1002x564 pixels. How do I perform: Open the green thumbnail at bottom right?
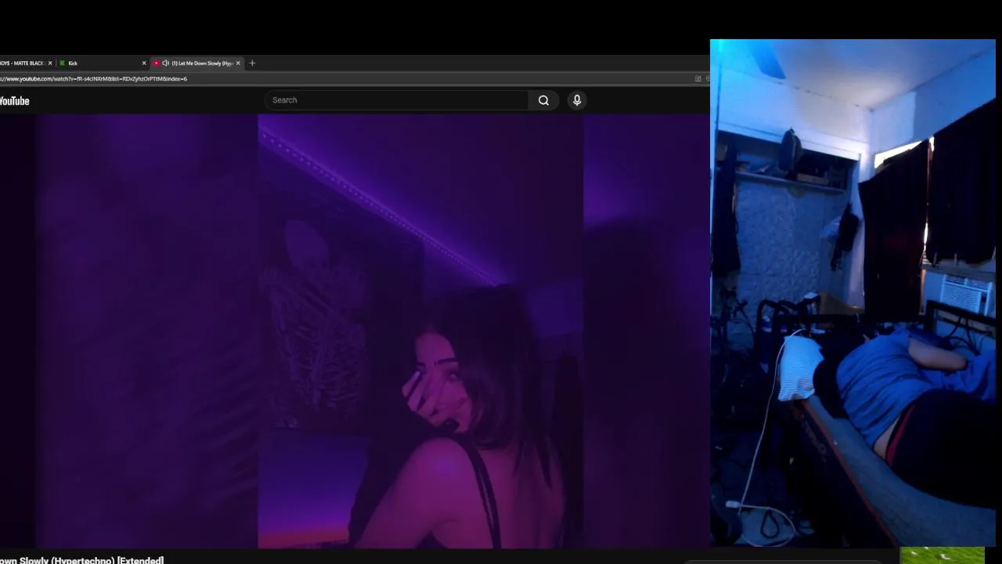click(x=943, y=555)
